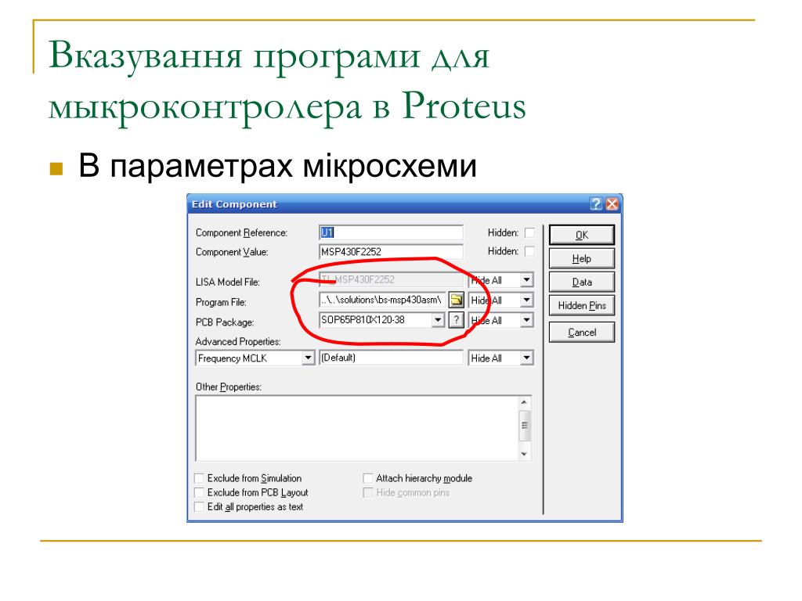Enable Exclude from PCB Layout
This screenshot has width=802, height=601.
200,493
